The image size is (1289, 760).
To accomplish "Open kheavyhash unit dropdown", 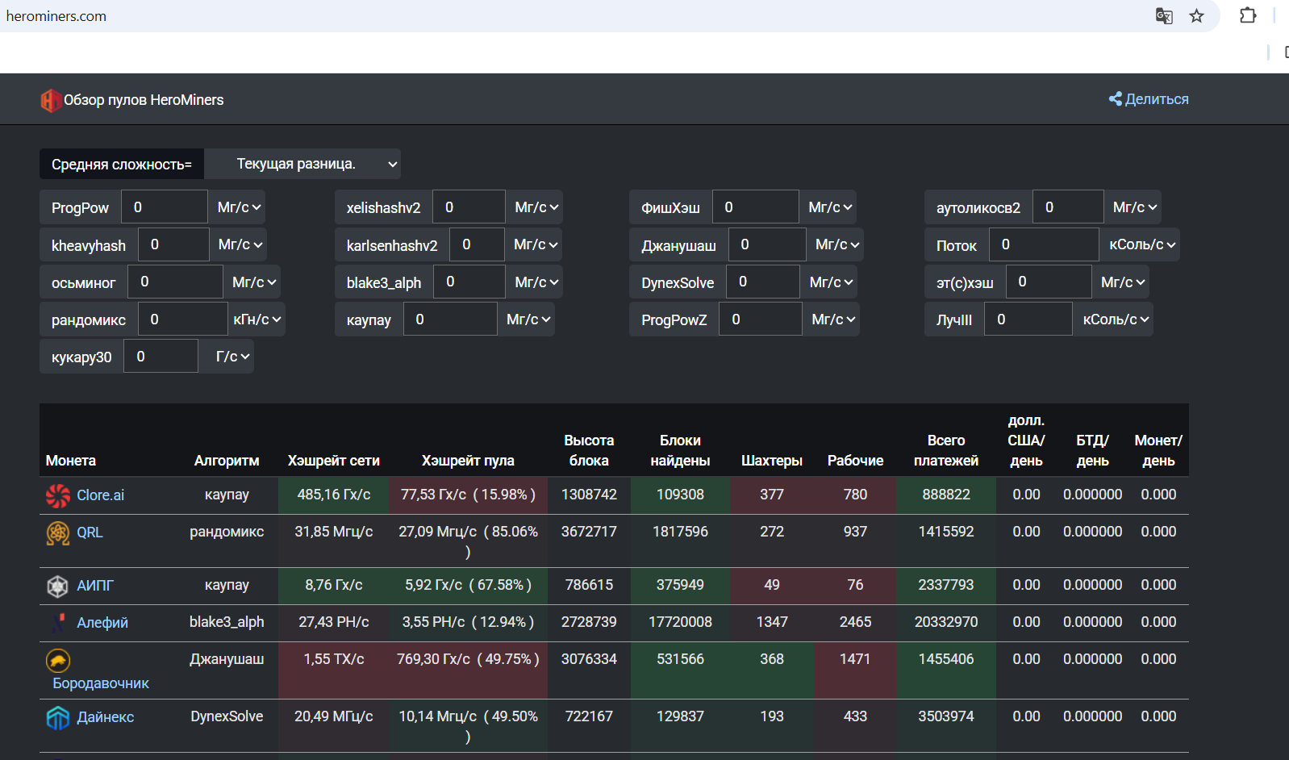I will [x=238, y=244].
